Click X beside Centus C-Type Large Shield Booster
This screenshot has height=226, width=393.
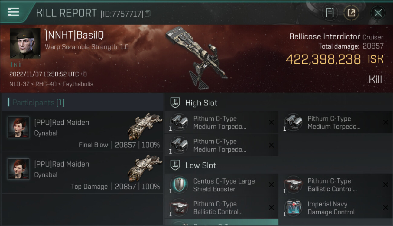pyautogui.click(x=271, y=185)
